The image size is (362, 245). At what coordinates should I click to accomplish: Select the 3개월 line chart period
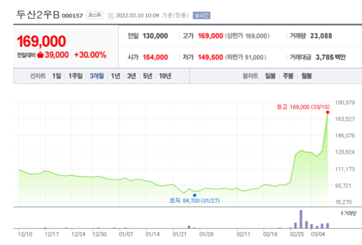click(97, 76)
